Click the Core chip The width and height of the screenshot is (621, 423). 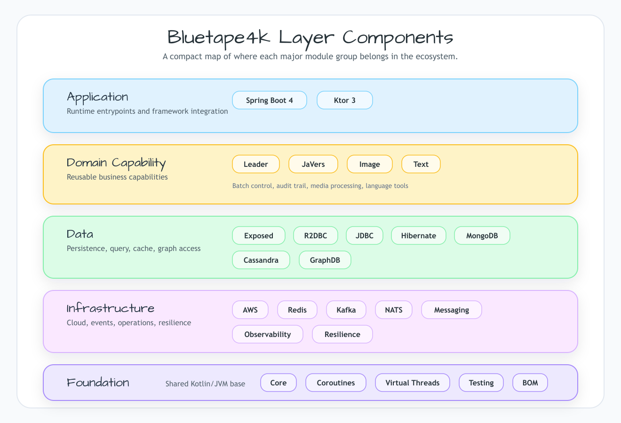click(279, 383)
